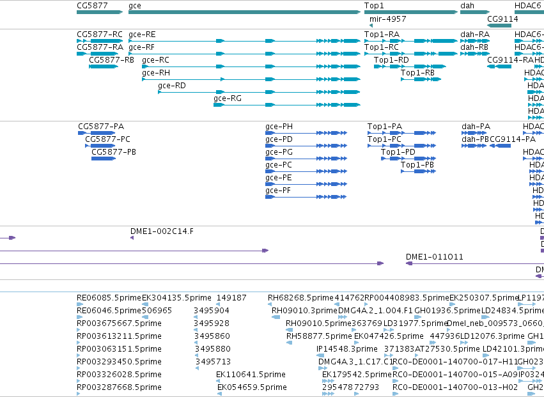Viewport: 544px width, 397px height.
Task: Click the DME1-002C14.F feature arrow
Action: click(x=132, y=238)
